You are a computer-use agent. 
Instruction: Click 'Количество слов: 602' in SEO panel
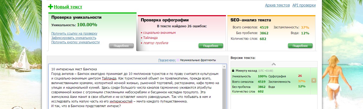[249, 39]
